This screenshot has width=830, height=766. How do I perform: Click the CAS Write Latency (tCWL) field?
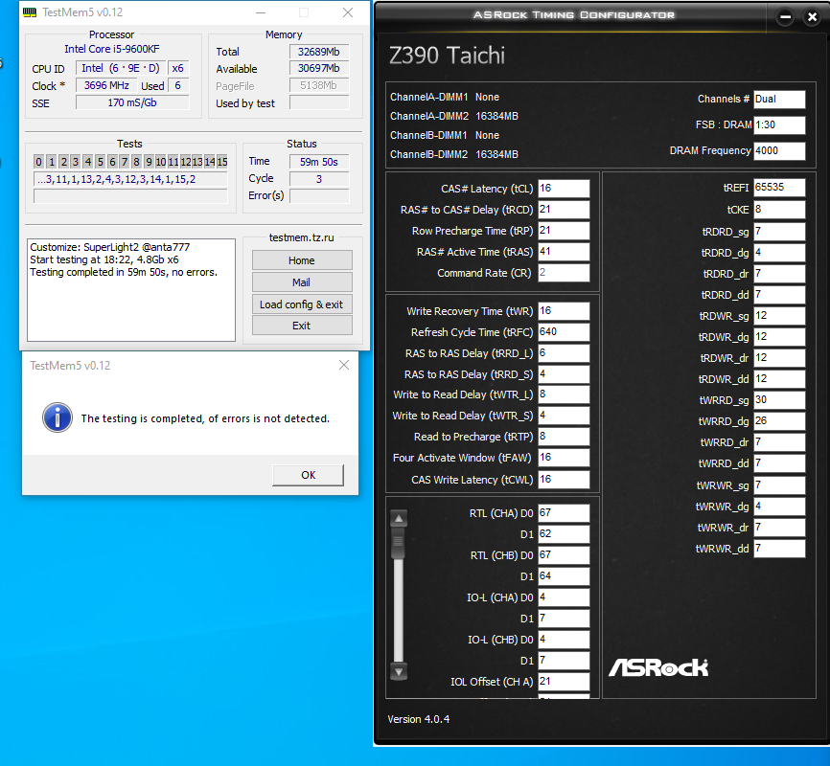click(564, 480)
